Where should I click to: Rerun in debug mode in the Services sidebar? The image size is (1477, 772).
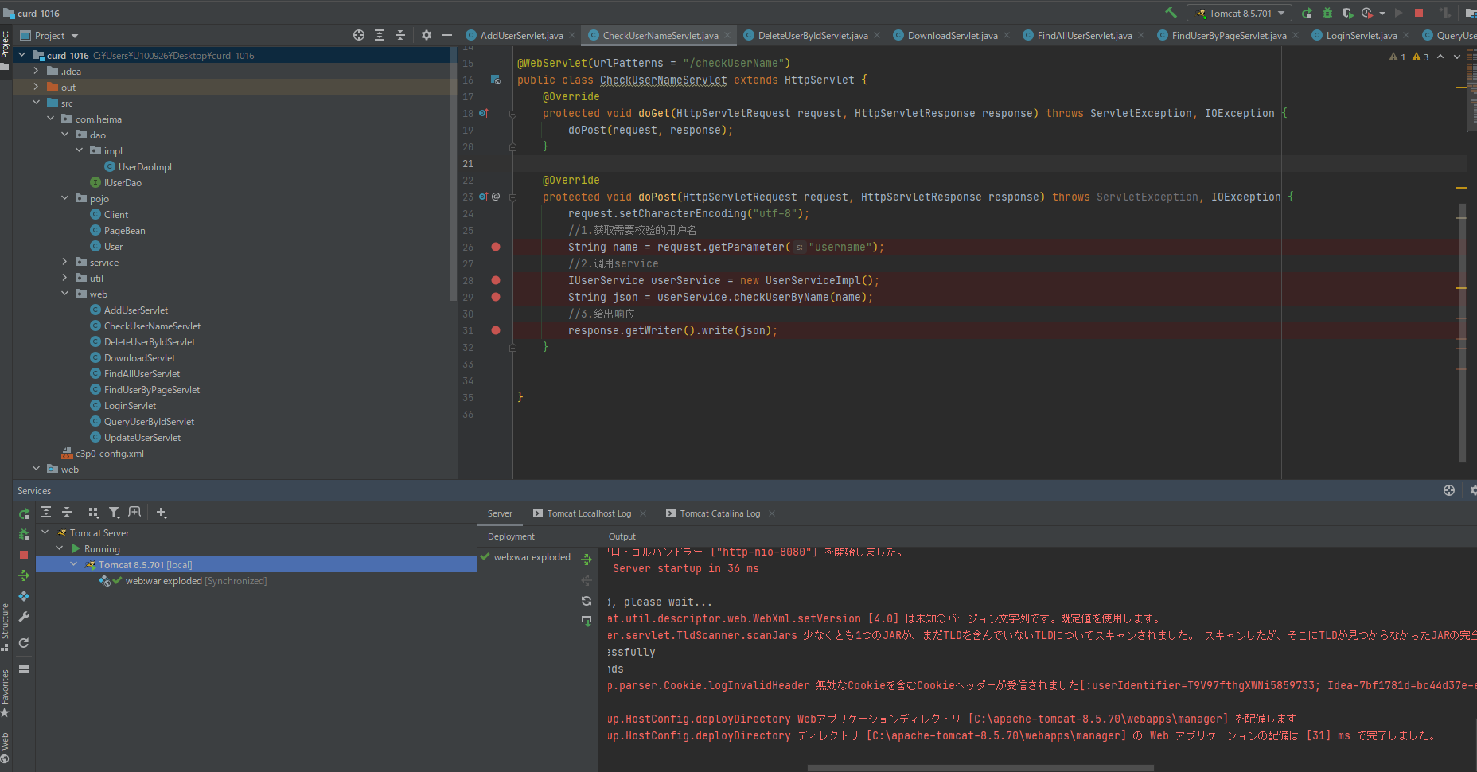point(24,534)
